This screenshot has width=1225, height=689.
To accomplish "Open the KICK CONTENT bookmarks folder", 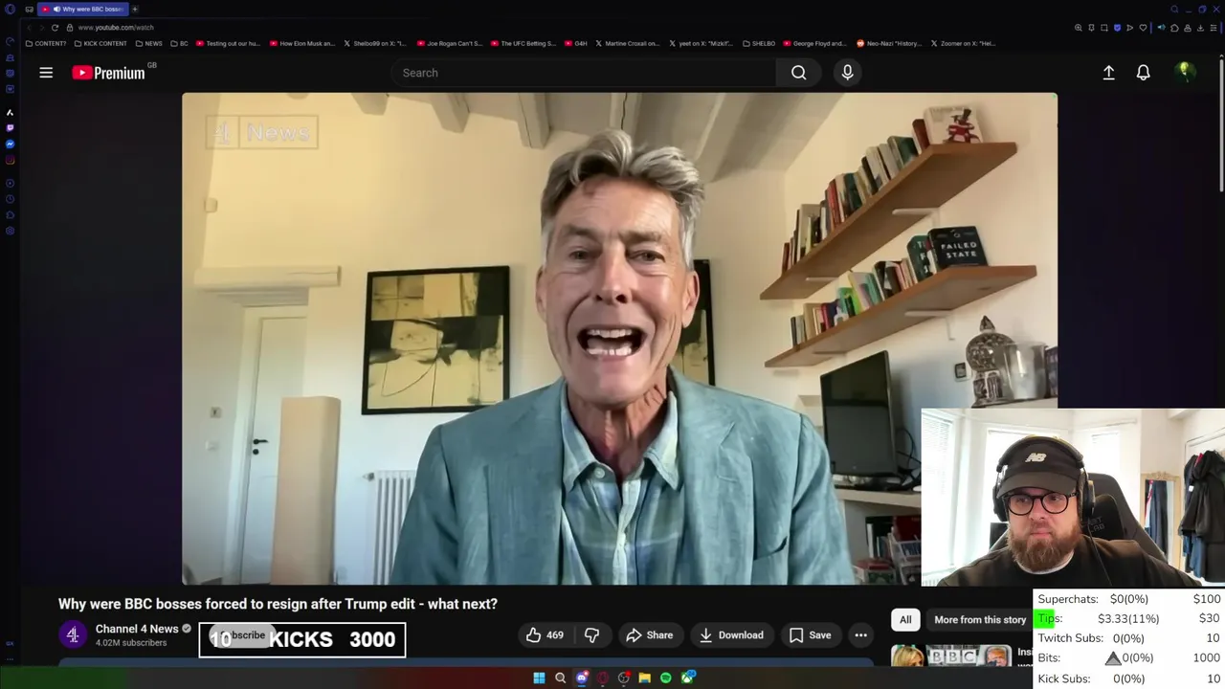I will tap(100, 43).
